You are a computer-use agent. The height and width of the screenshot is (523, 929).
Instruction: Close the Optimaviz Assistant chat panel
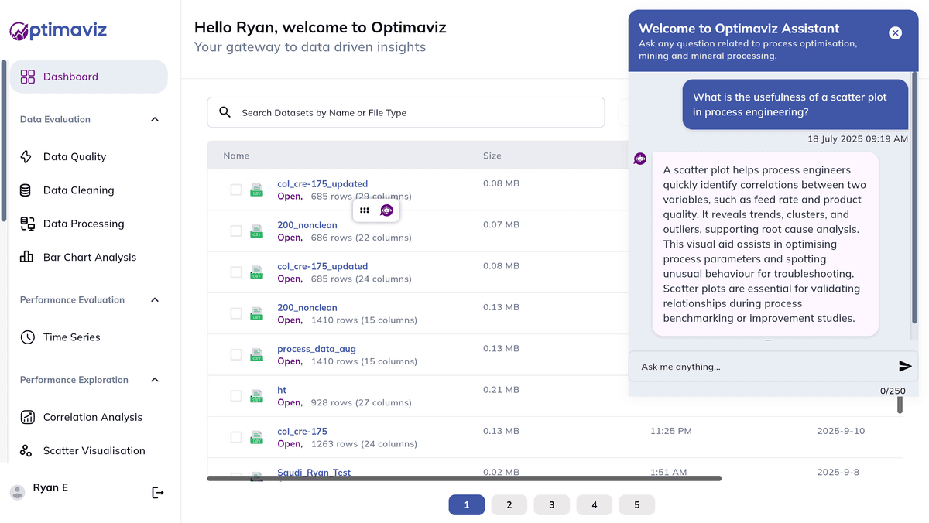895,32
